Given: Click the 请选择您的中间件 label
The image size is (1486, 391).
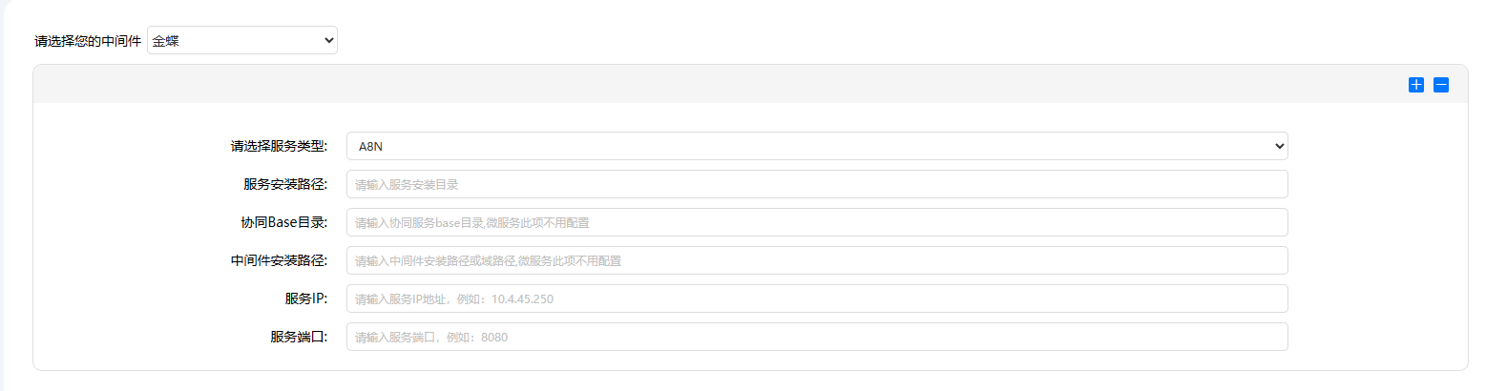Looking at the screenshot, I should [x=87, y=41].
